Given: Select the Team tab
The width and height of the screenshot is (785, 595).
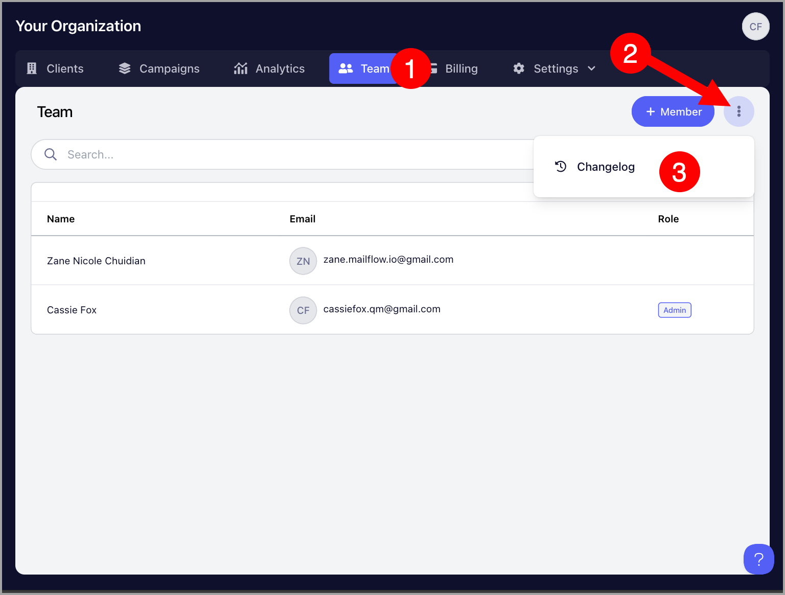Looking at the screenshot, I should 364,68.
